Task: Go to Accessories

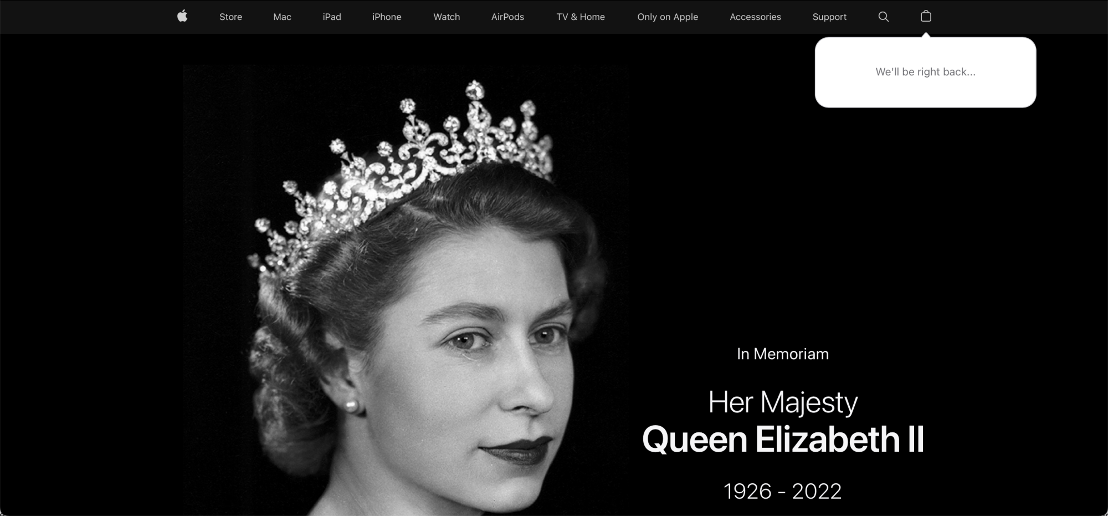Action: point(755,17)
